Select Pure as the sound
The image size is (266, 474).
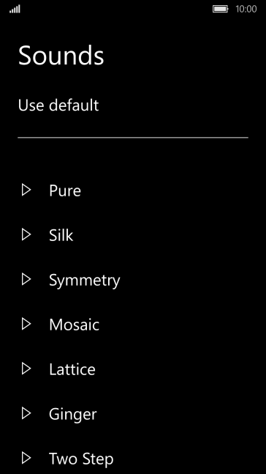coord(65,190)
